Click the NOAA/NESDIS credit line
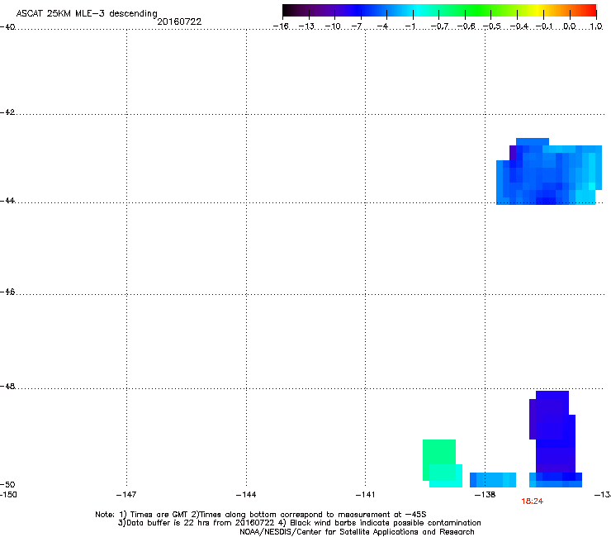611x537 pixels. (357, 532)
